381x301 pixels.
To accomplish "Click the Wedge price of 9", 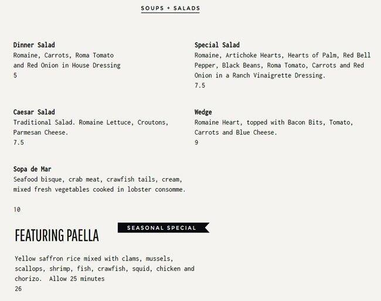I will click(196, 142).
